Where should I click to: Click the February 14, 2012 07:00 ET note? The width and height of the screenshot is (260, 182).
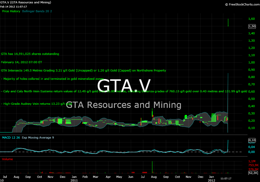click(x=22, y=62)
